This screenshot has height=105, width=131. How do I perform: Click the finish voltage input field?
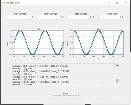click(51, 17)
